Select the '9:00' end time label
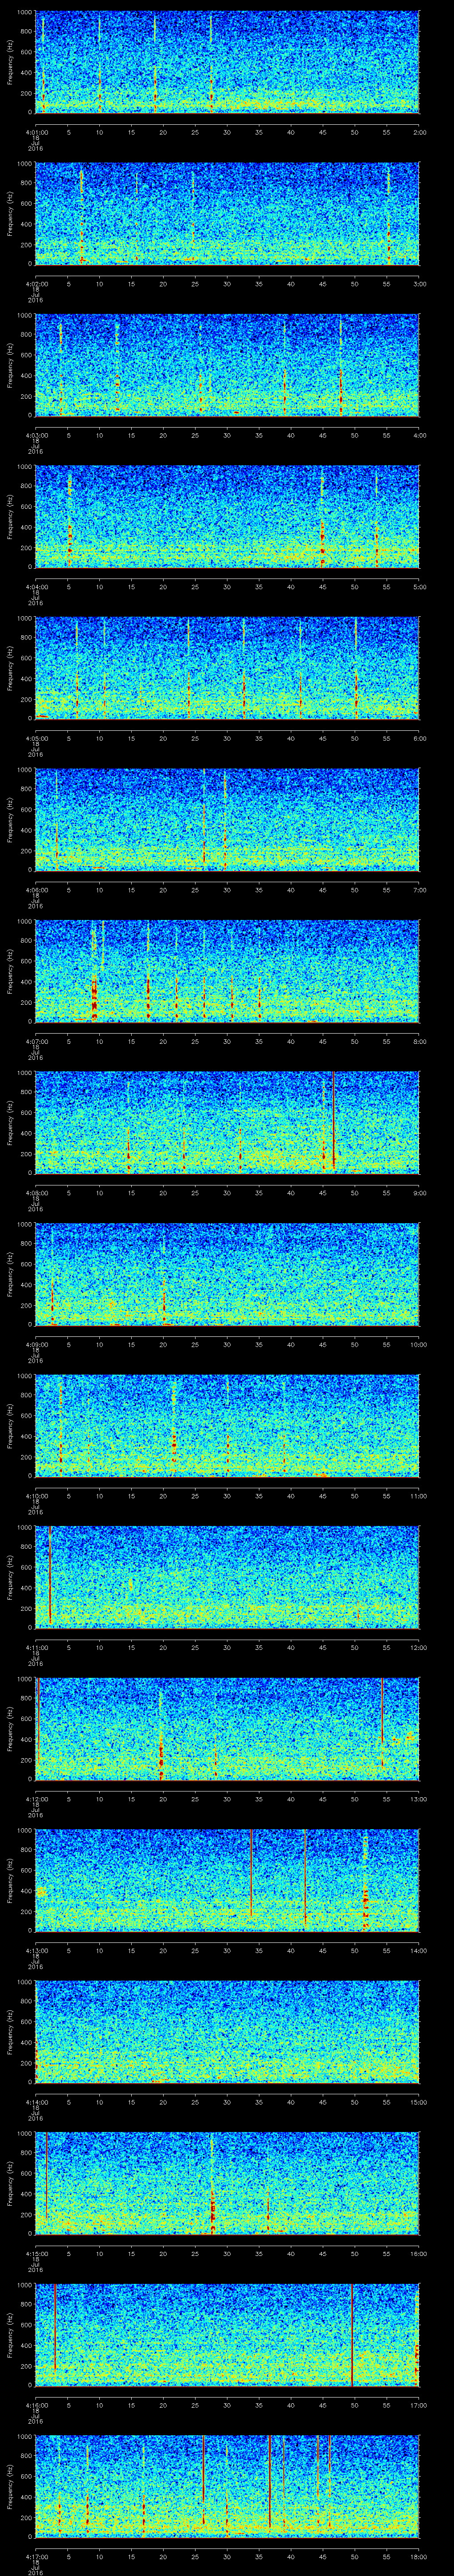 (419, 1193)
